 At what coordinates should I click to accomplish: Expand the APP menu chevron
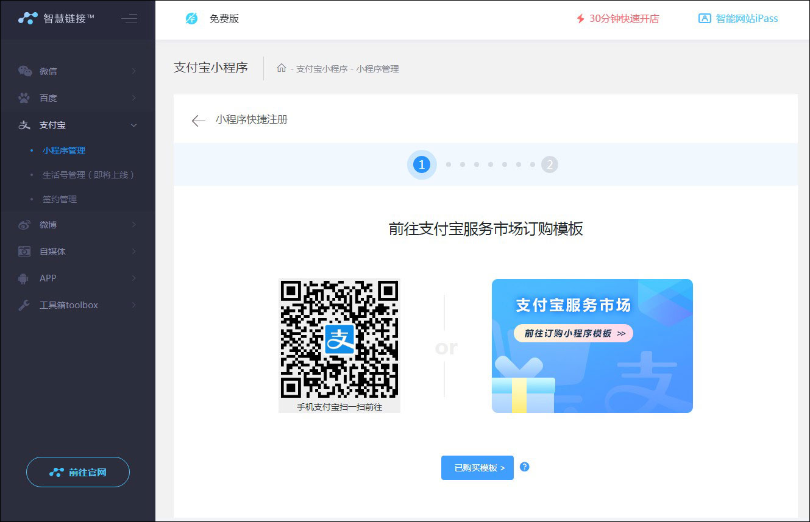tap(133, 278)
